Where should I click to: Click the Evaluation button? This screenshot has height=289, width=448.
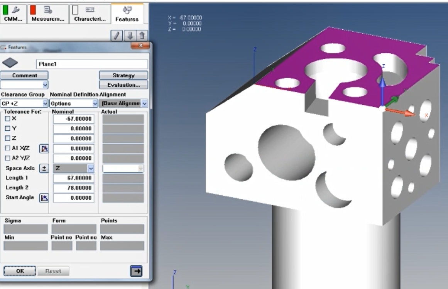point(123,85)
